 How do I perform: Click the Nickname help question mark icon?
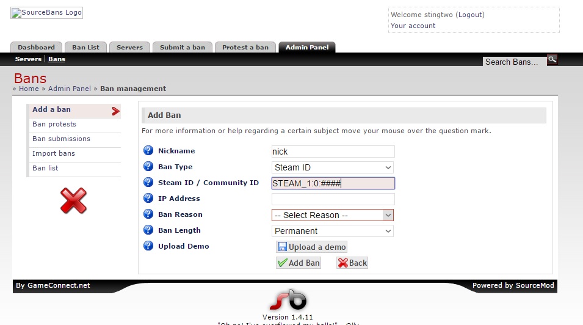(148, 151)
